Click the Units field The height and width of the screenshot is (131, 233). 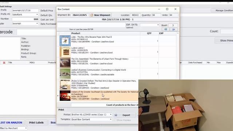coord(173,15)
